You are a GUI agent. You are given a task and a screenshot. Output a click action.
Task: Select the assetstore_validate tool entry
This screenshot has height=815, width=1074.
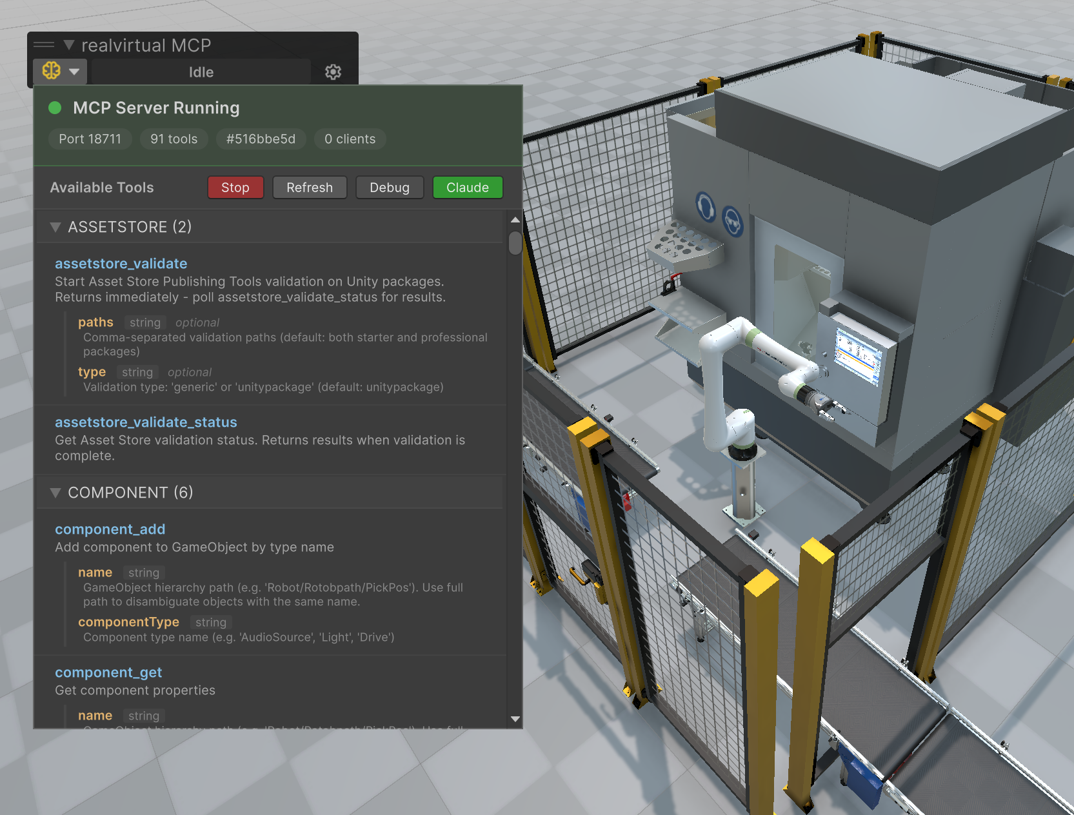tap(121, 264)
